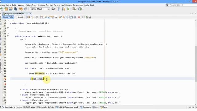
Task: Click the Build Project hammer icon
Action: (x=59, y=9)
